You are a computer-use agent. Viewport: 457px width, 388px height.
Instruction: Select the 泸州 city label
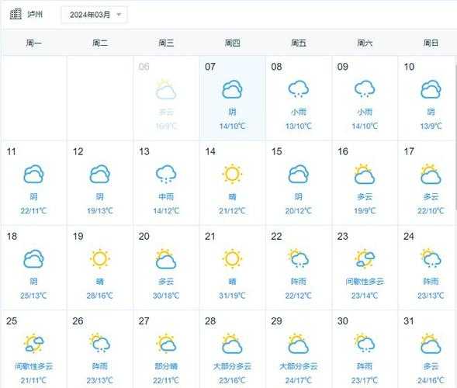tap(35, 14)
